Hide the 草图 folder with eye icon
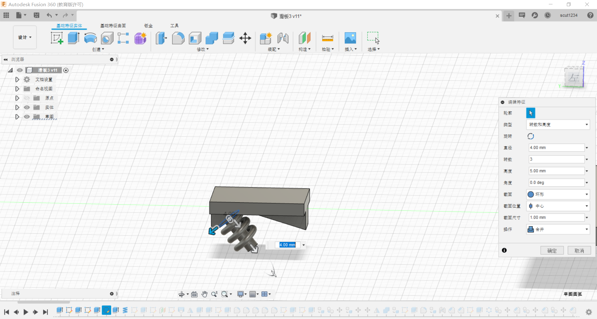 [x=27, y=117]
